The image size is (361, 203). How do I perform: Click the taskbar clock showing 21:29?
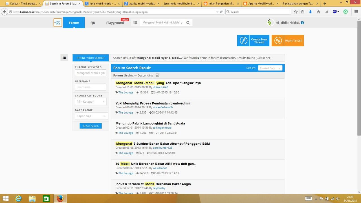350,198
